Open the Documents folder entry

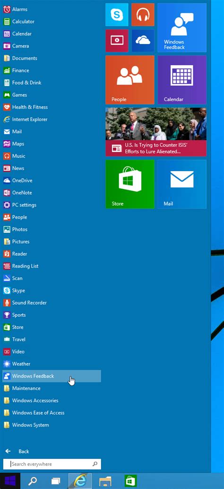pos(52,58)
